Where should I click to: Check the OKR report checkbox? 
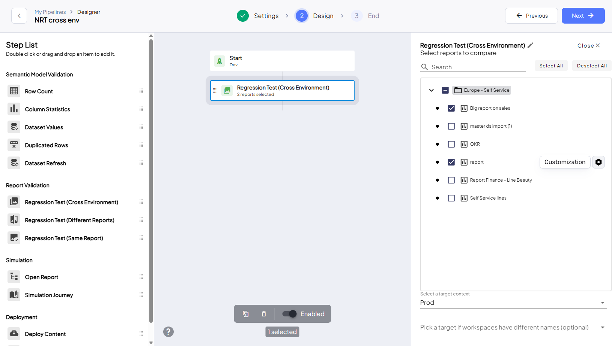451,144
